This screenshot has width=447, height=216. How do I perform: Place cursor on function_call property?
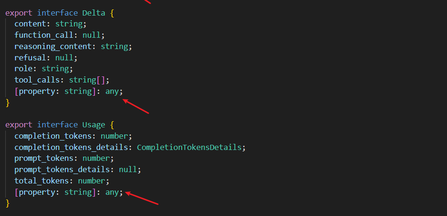coord(44,35)
